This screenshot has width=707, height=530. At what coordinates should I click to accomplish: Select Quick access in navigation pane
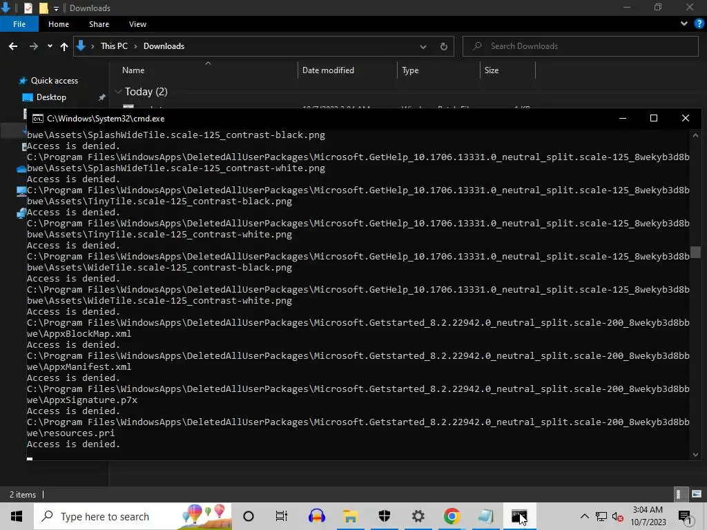54,81
